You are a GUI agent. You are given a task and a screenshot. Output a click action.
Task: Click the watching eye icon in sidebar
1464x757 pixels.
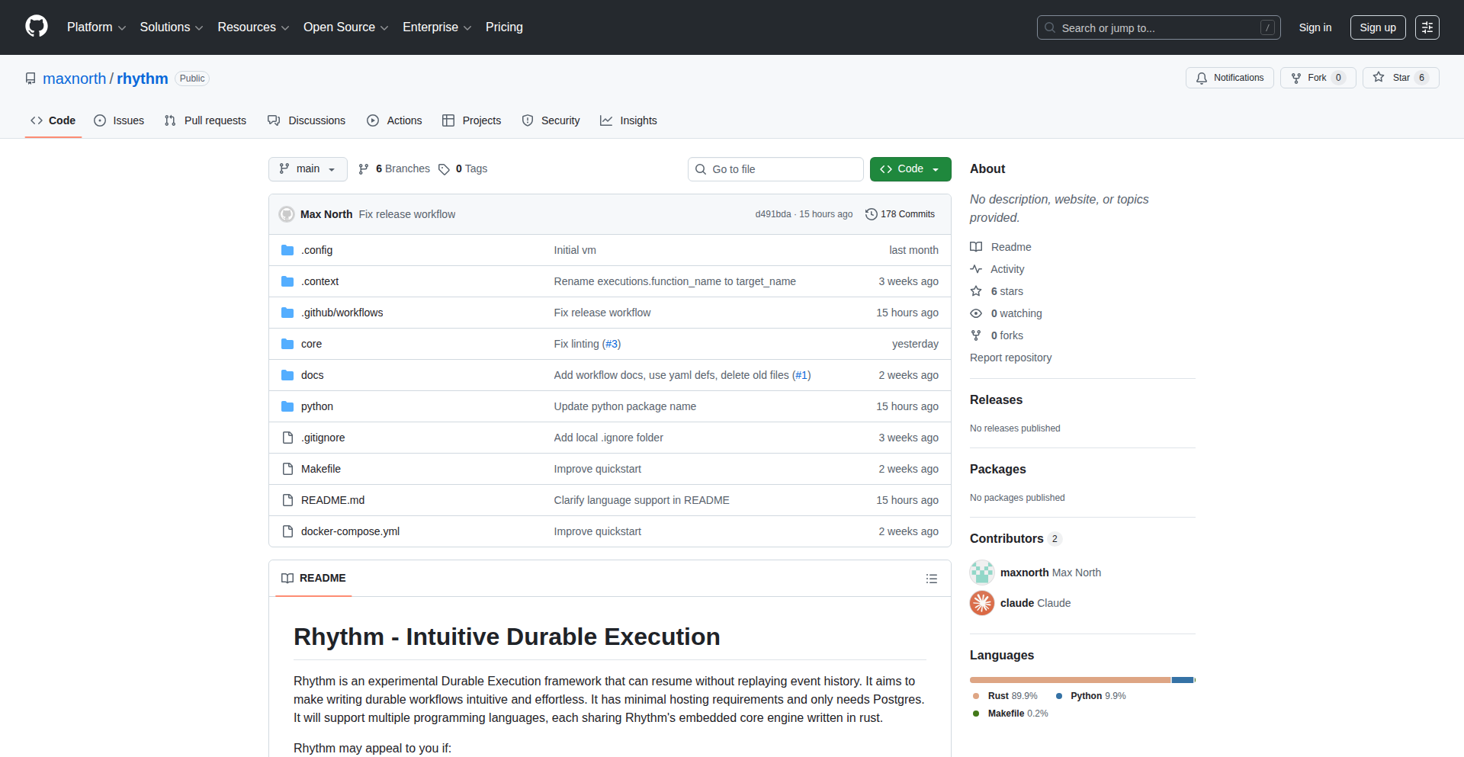[976, 313]
